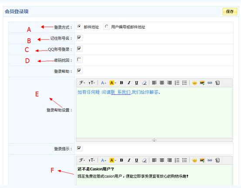Image resolution: width=241 pixels, height=188 pixels.
Task: Click 联系我们 link in help text
Action: tap(121, 92)
